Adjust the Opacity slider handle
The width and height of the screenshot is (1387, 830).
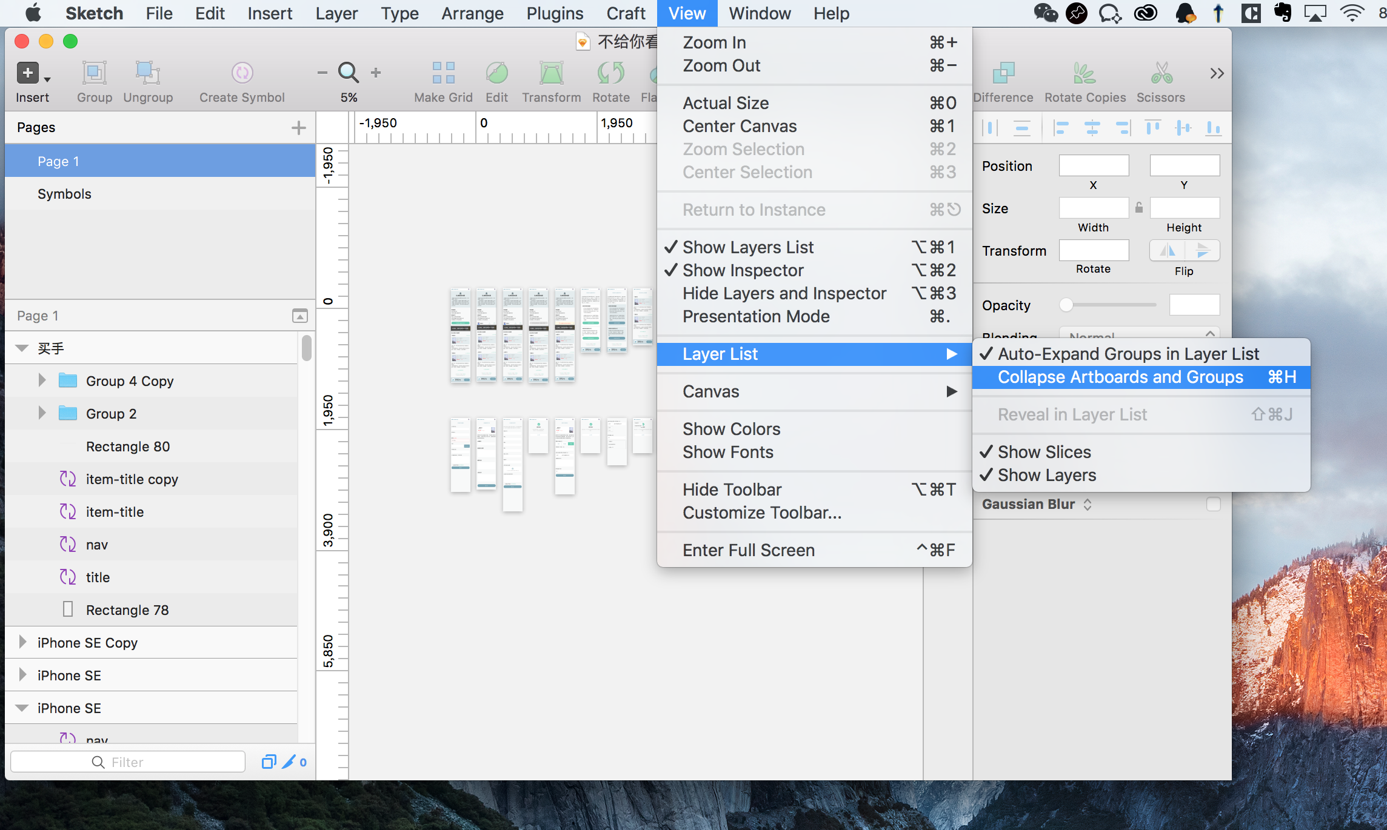pos(1066,305)
